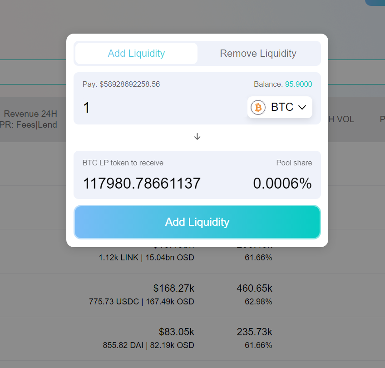Click the Pay: $58928692258.56 label

[121, 84]
